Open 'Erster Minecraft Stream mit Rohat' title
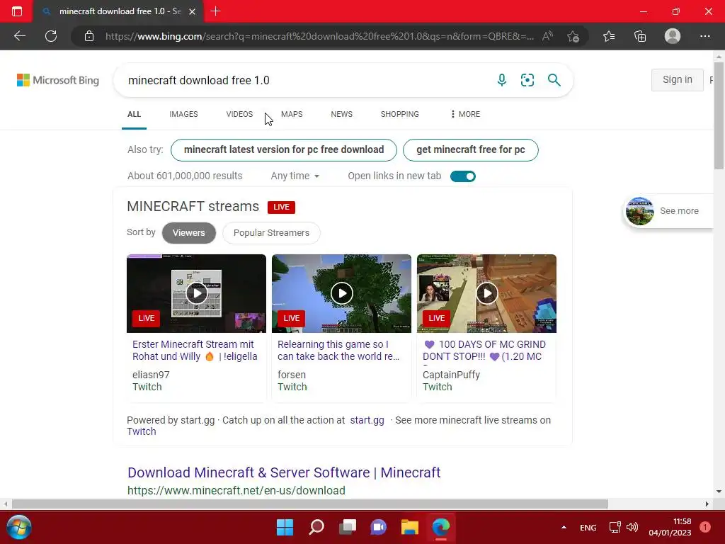The width and height of the screenshot is (725, 544). click(x=195, y=350)
